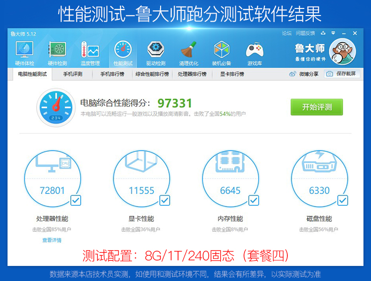Screen dimensions: 371x281
Task: Click the memory chip icon above 6645
Action: (230, 162)
